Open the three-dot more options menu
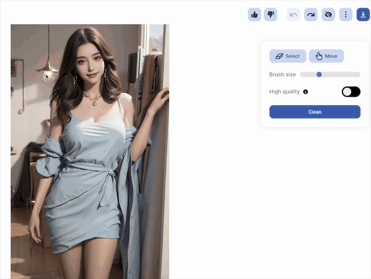This screenshot has width=371, height=279. coord(346,15)
